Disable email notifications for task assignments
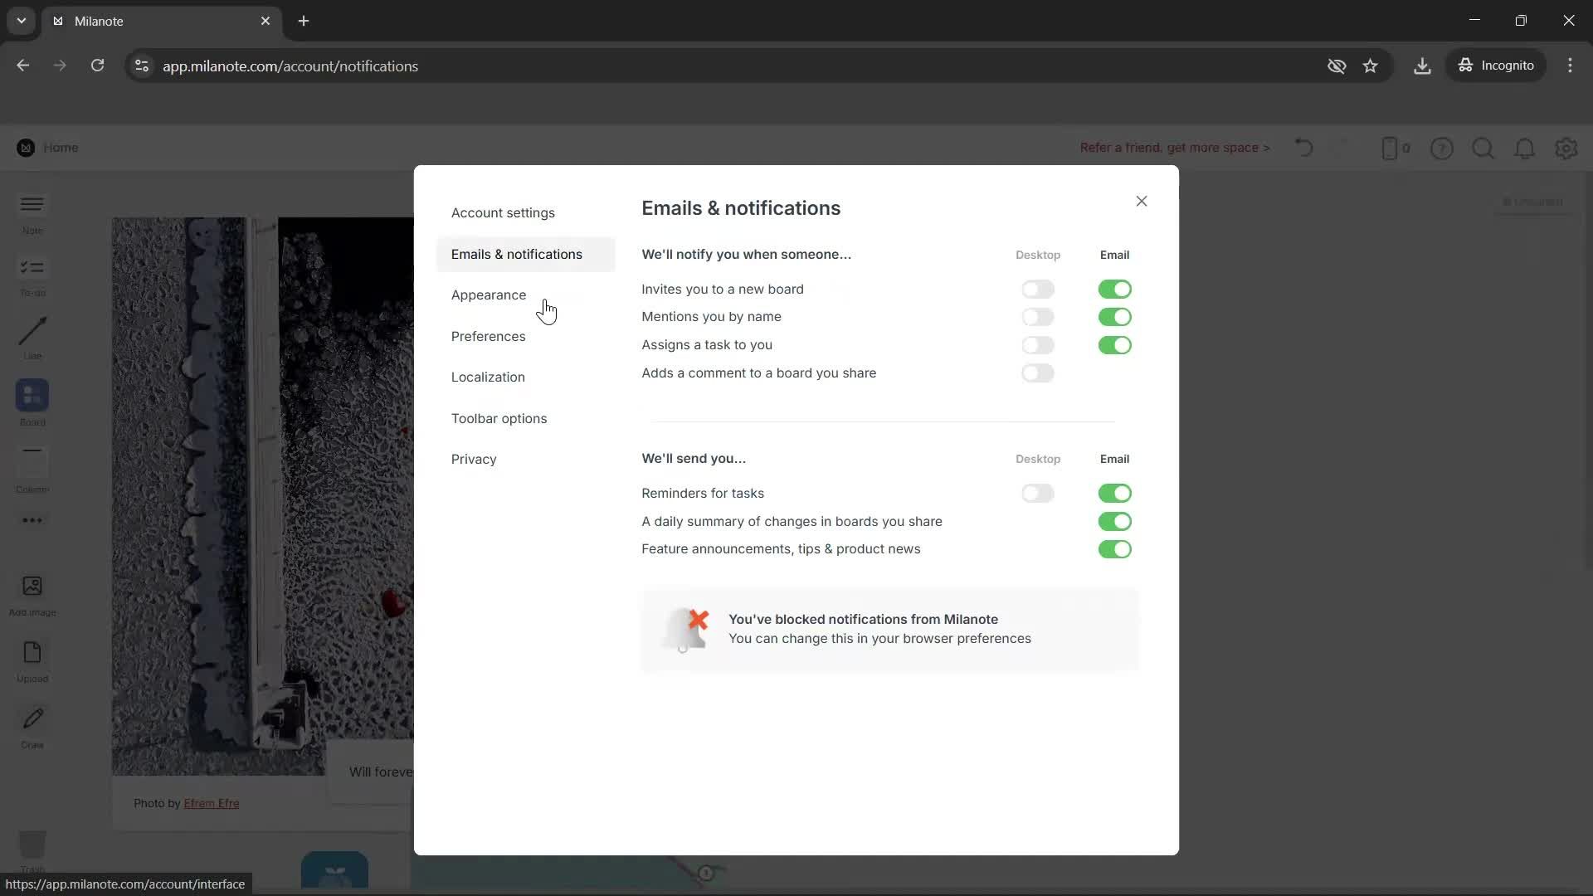 [1114, 345]
